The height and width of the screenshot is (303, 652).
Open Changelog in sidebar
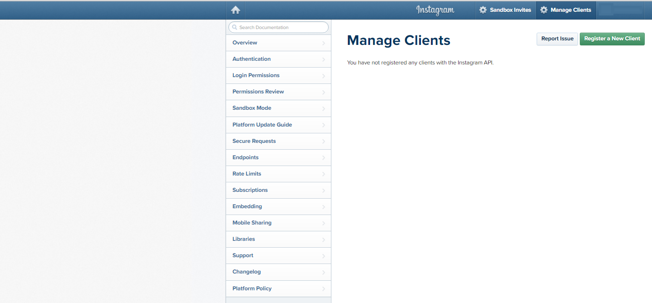pos(278,272)
